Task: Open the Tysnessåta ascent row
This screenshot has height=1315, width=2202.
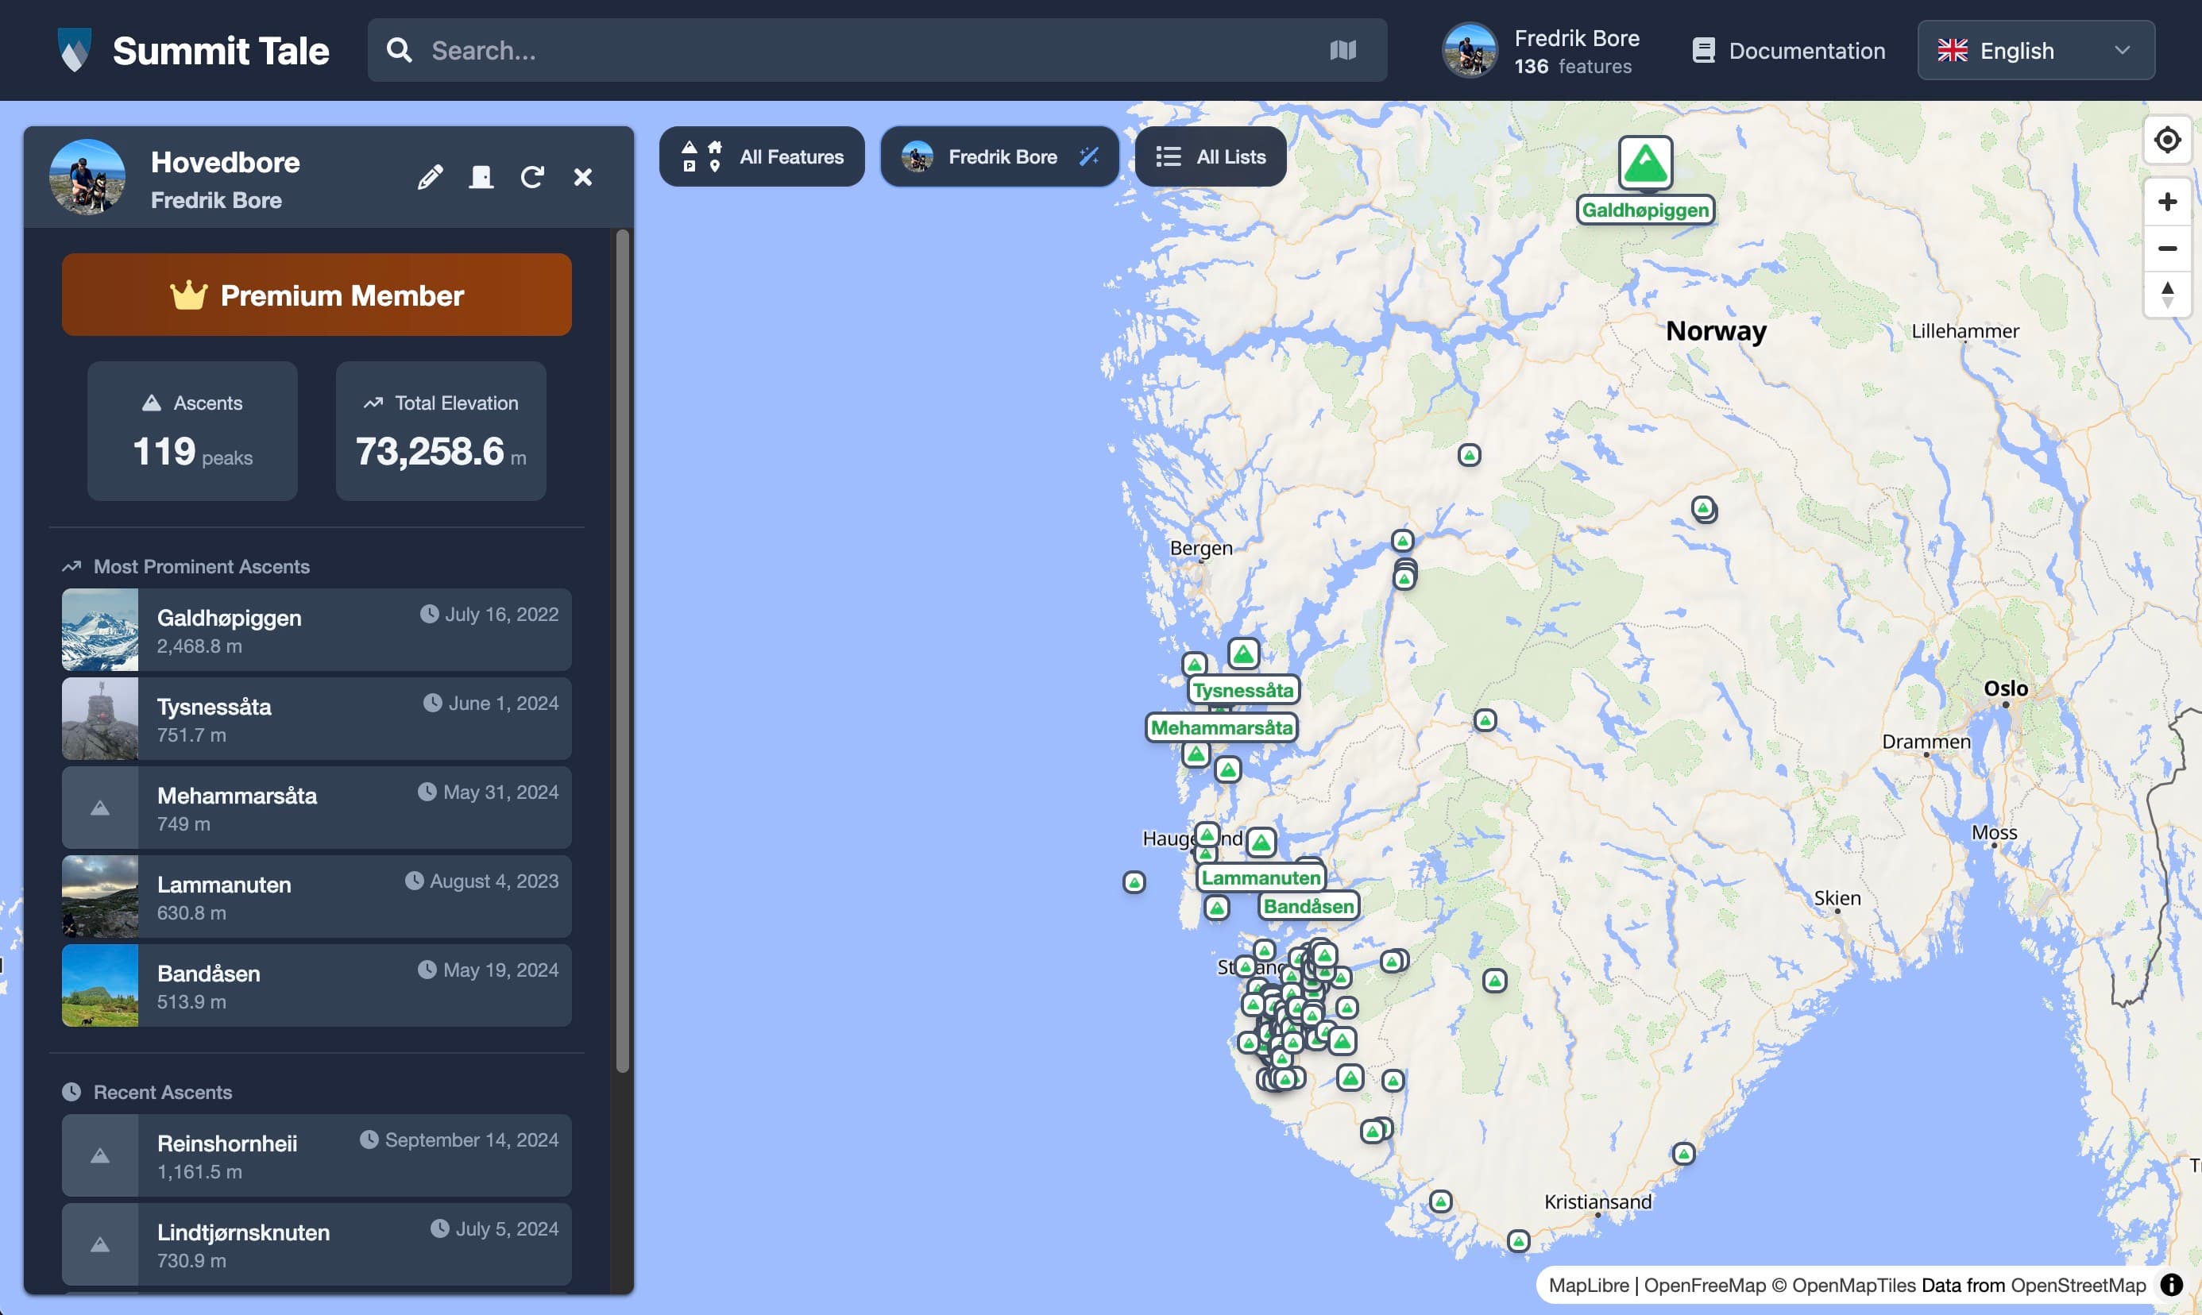Action: click(x=316, y=719)
